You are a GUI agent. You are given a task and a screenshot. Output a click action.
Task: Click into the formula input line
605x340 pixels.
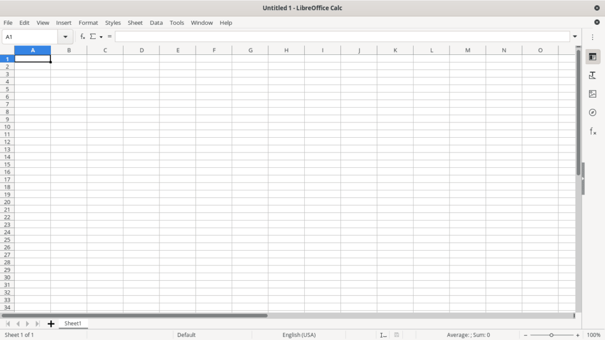[343, 37]
